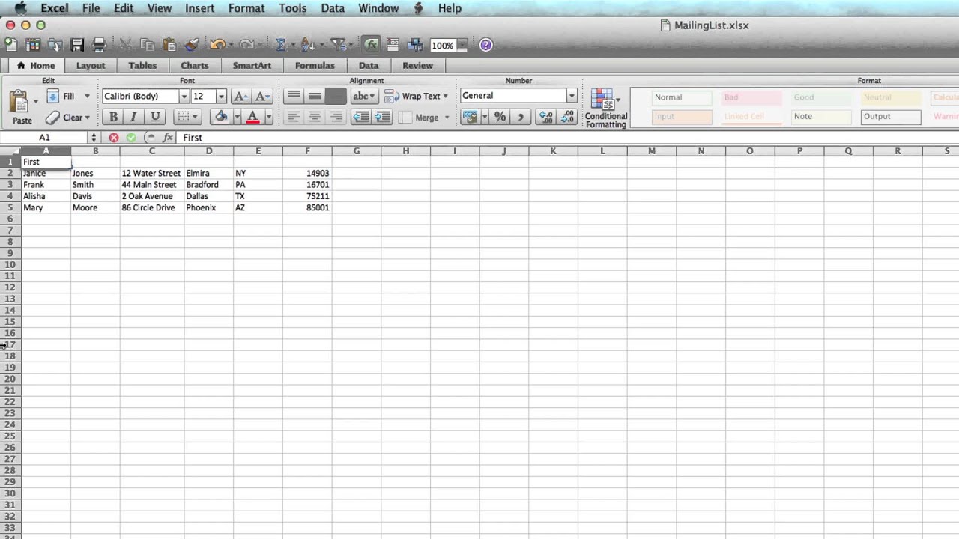Click the Sort A-Z icon

click(x=307, y=45)
